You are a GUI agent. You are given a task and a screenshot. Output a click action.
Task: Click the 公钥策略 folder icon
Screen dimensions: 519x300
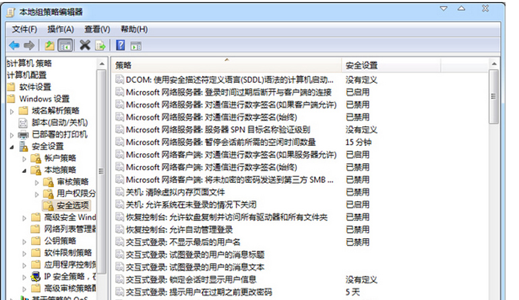click(x=36, y=241)
